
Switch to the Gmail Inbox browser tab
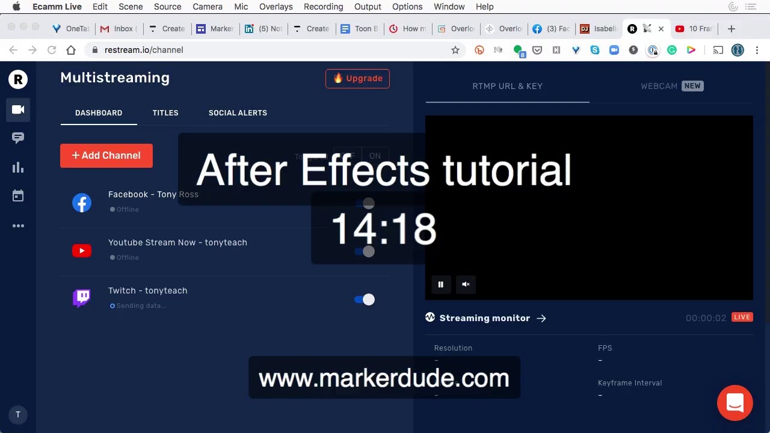pyautogui.click(x=119, y=29)
